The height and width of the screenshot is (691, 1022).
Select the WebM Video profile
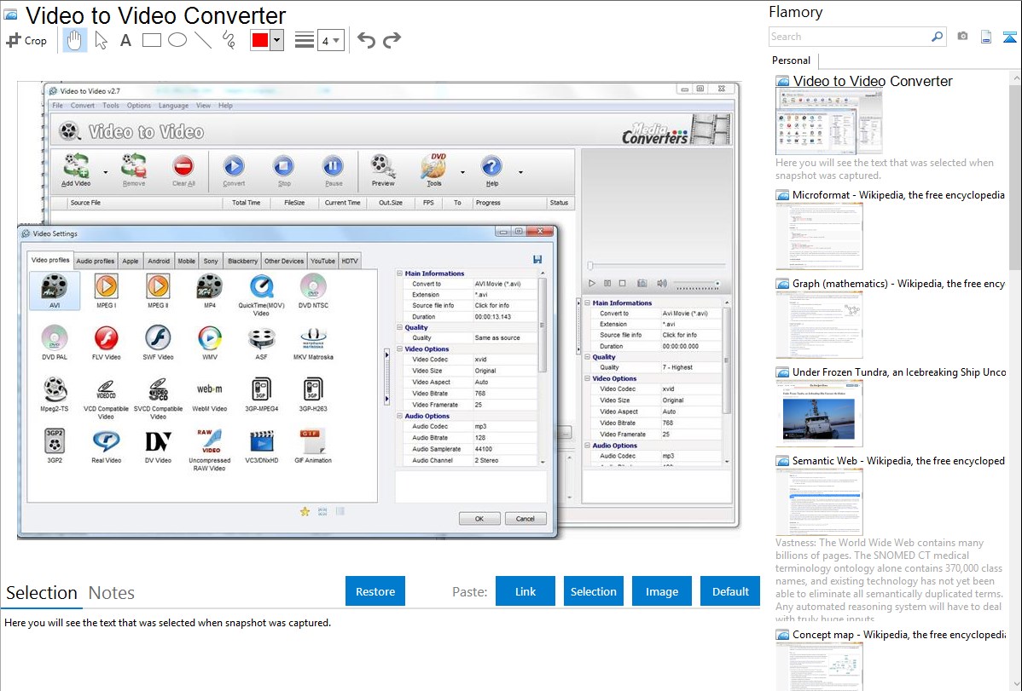(209, 394)
